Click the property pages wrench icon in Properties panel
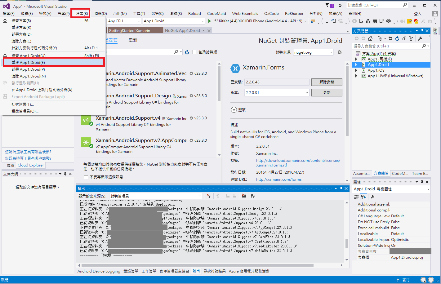The image size is (441, 284). click(373, 197)
